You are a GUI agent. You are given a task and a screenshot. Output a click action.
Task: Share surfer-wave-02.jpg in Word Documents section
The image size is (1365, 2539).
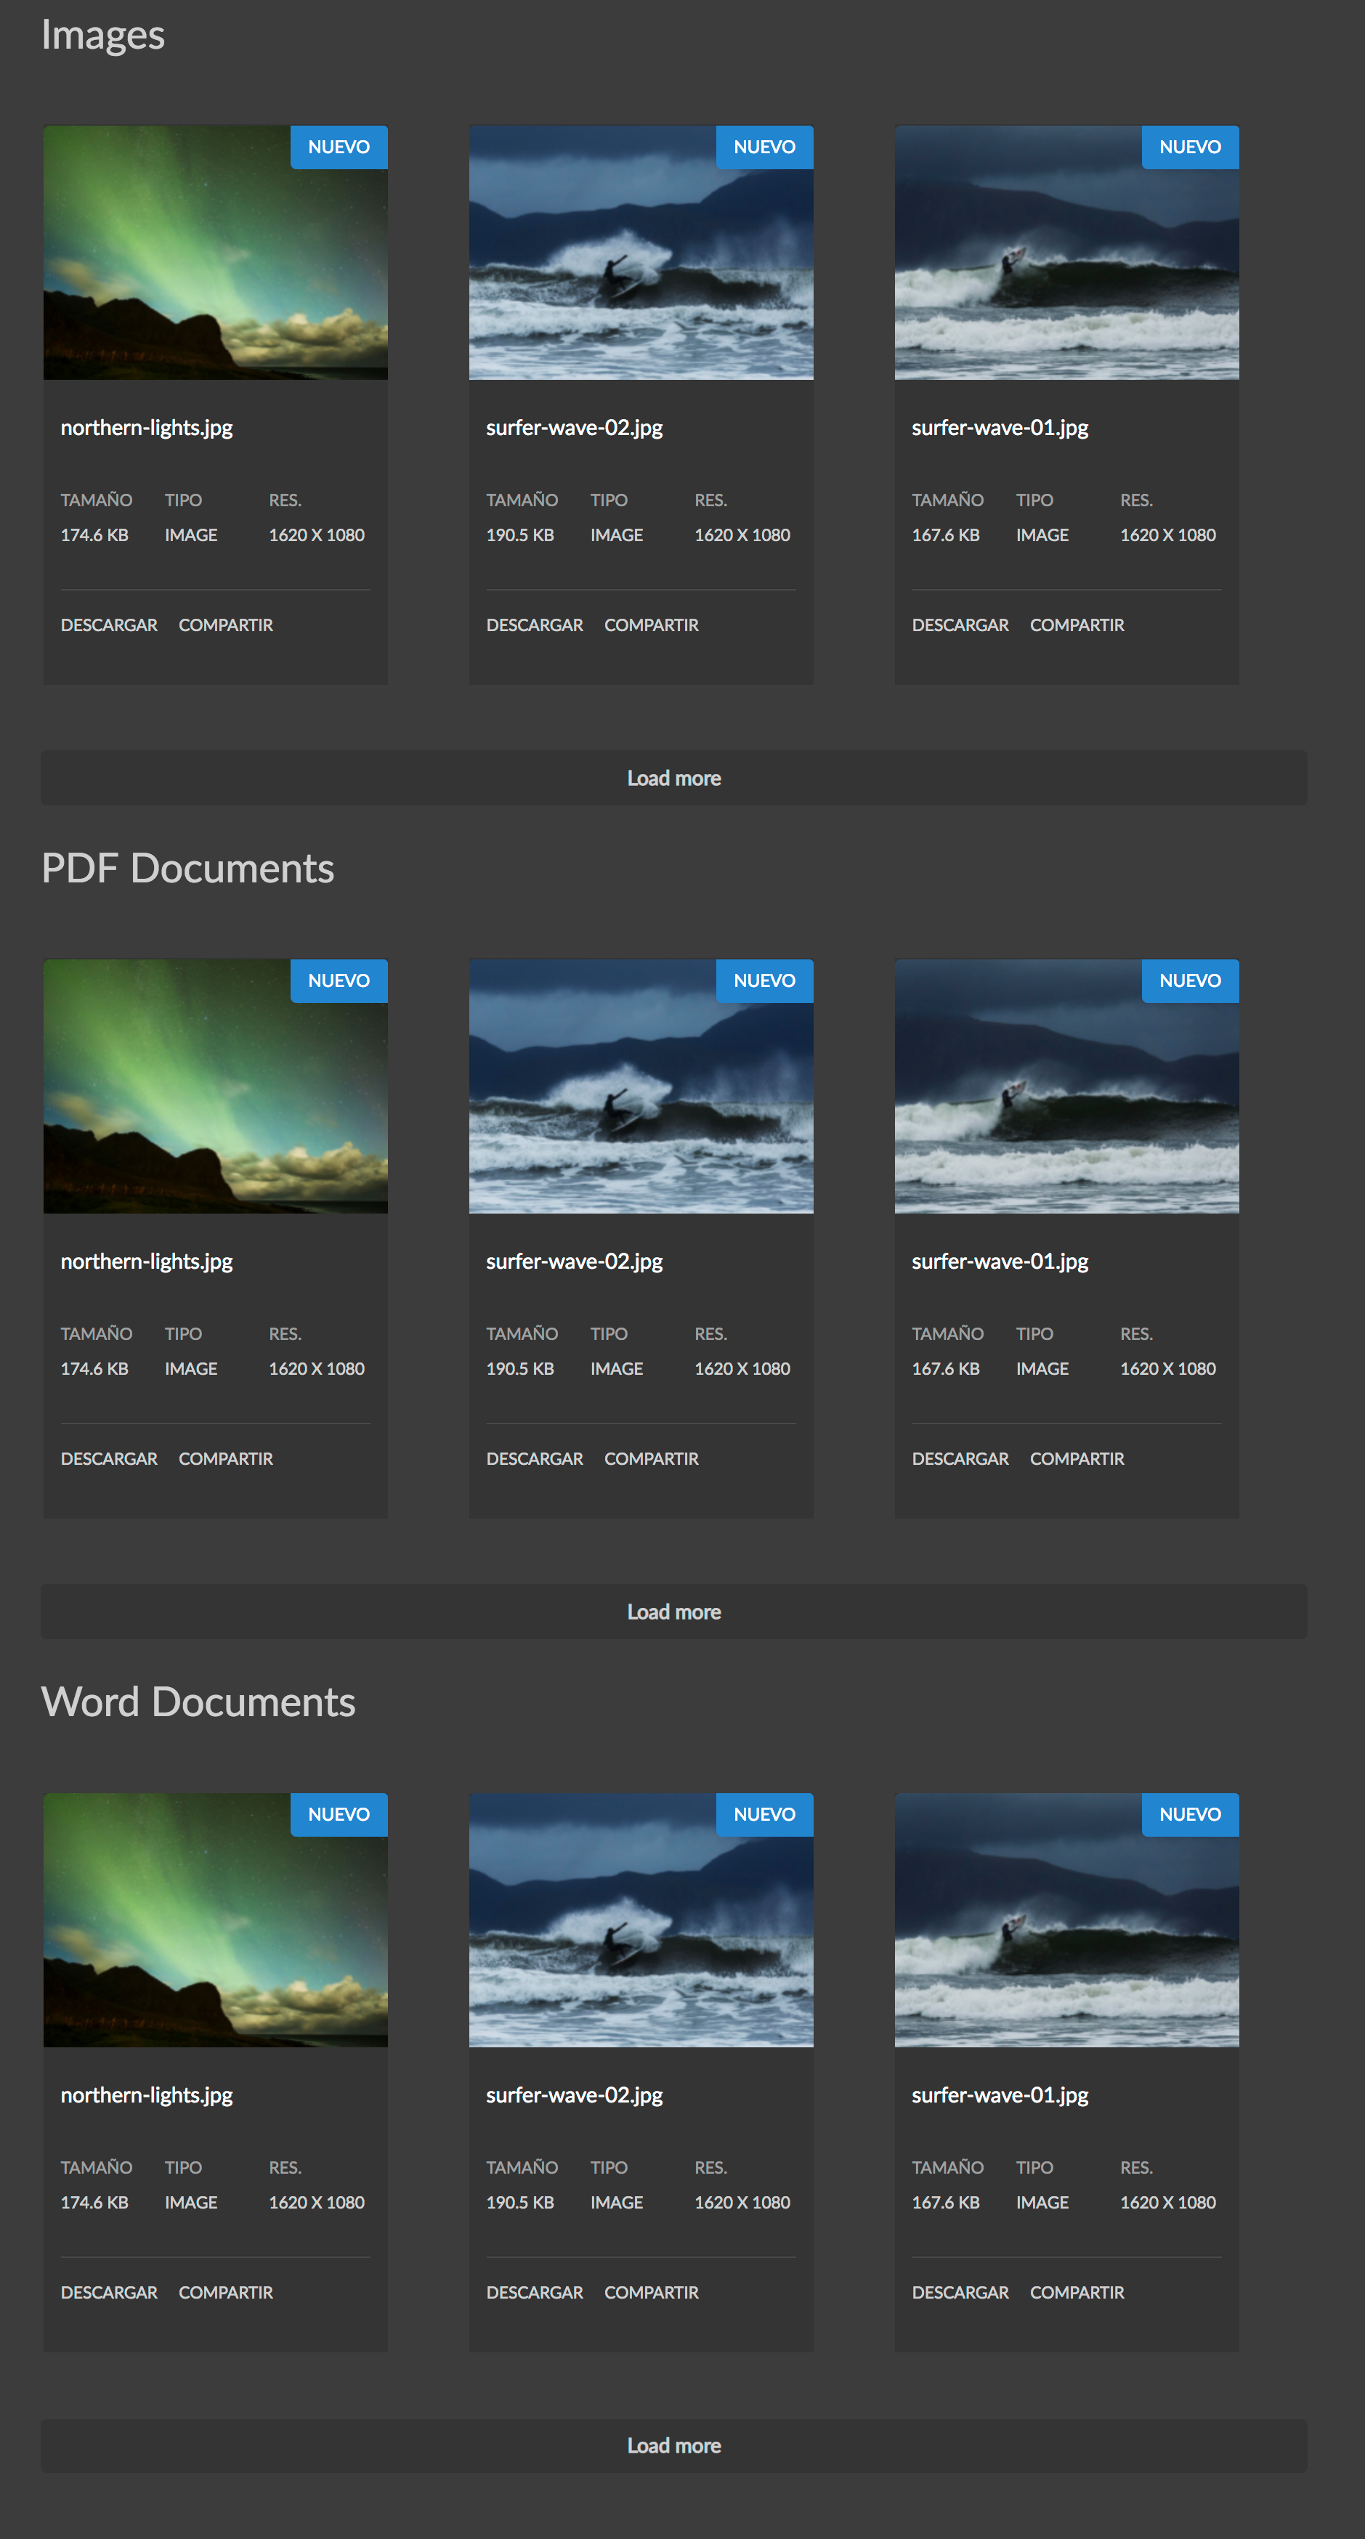tap(652, 2291)
